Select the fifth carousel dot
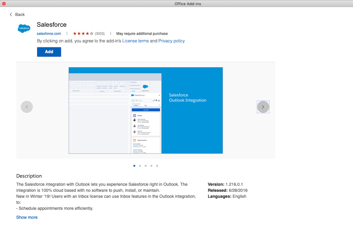The height and width of the screenshot is (227, 353). [x=157, y=166]
